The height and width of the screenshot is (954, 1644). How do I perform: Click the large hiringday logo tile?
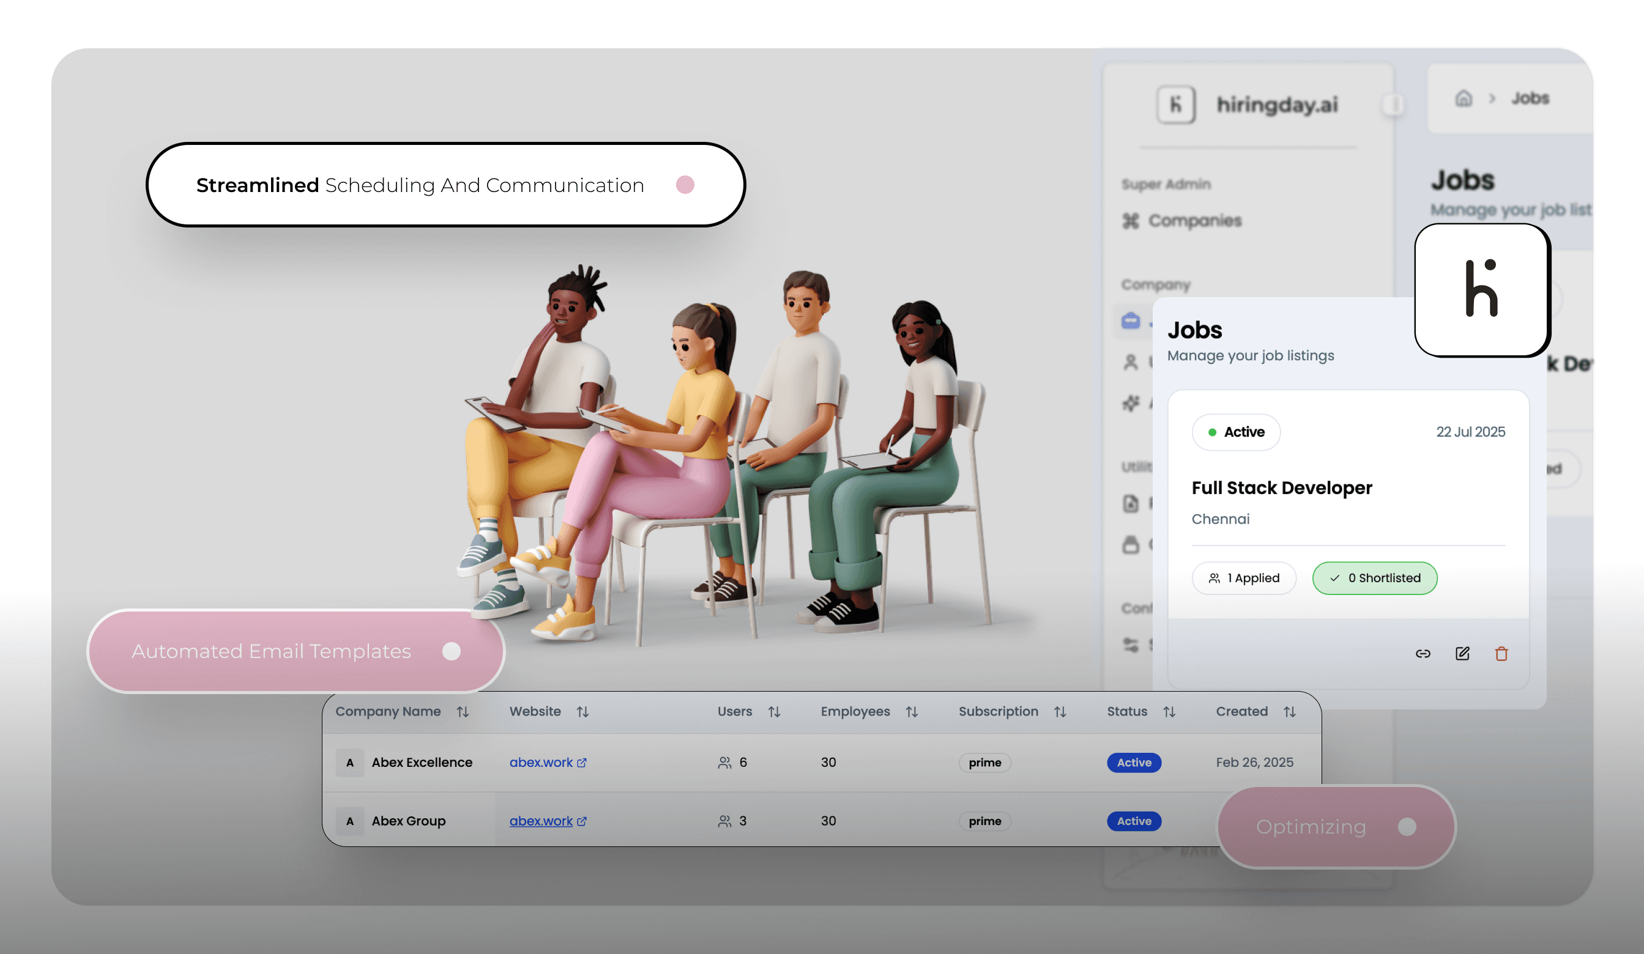pos(1481,289)
